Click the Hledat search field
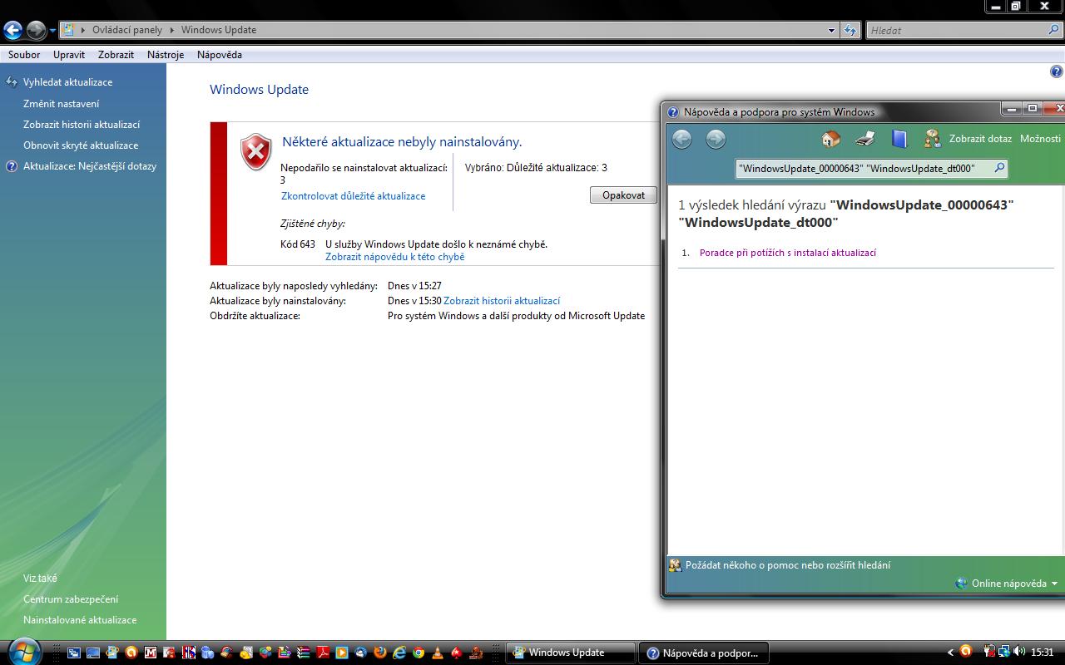 click(x=957, y=31)
